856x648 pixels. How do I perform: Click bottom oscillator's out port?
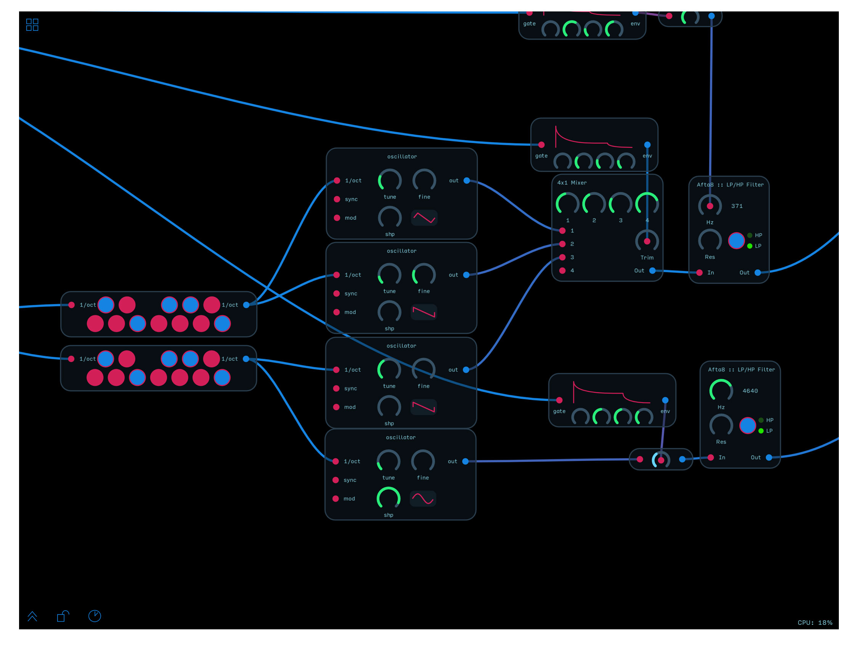(x=466, y=462)
